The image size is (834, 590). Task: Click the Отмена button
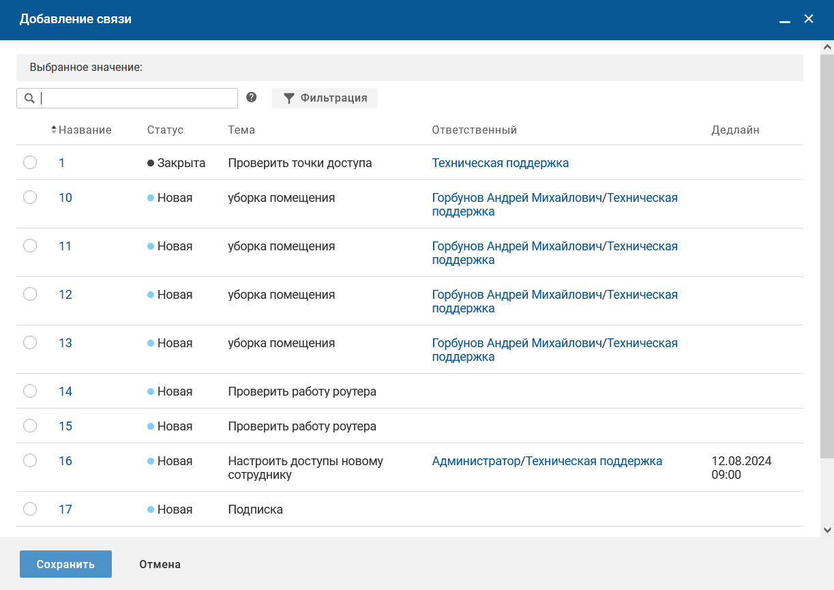160,564
